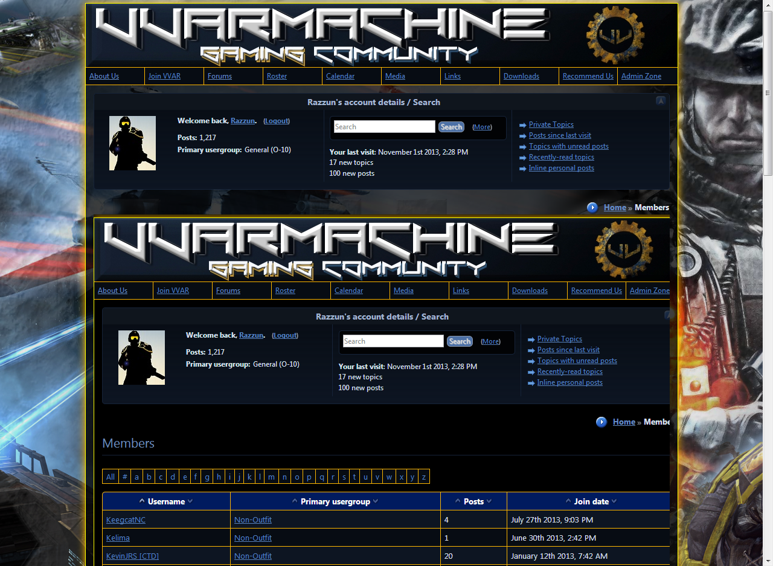Select the # filter in member list
The width and height of the screenshot is (773, 566).
pyautogui.click(x=125, y=477)
